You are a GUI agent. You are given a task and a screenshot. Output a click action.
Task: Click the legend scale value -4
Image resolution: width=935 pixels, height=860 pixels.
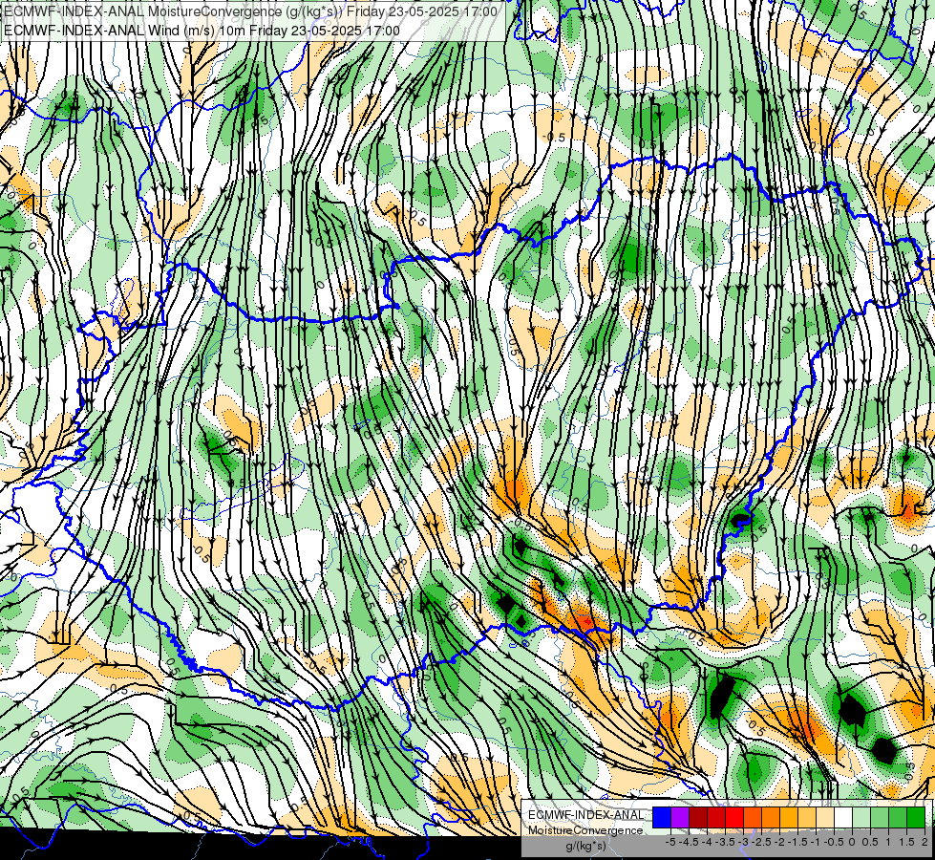(707, 842)
